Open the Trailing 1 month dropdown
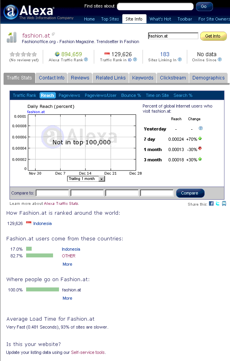Image resolution: width=230 pixels, height=361 pixels. pos(86,179)
